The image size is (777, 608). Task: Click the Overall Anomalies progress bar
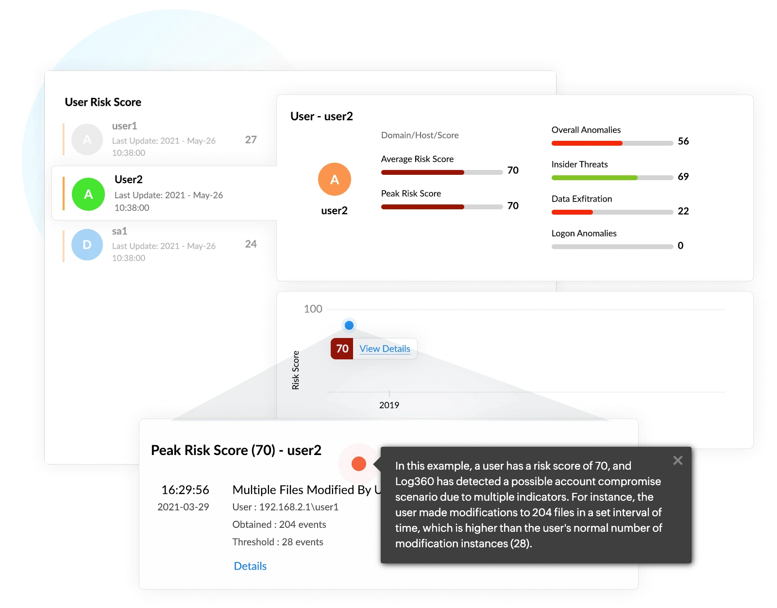pos(612,143)
